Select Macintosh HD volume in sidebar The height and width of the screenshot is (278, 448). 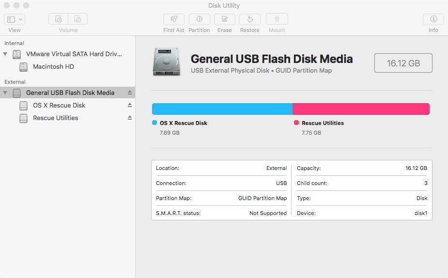pos(67,66)
